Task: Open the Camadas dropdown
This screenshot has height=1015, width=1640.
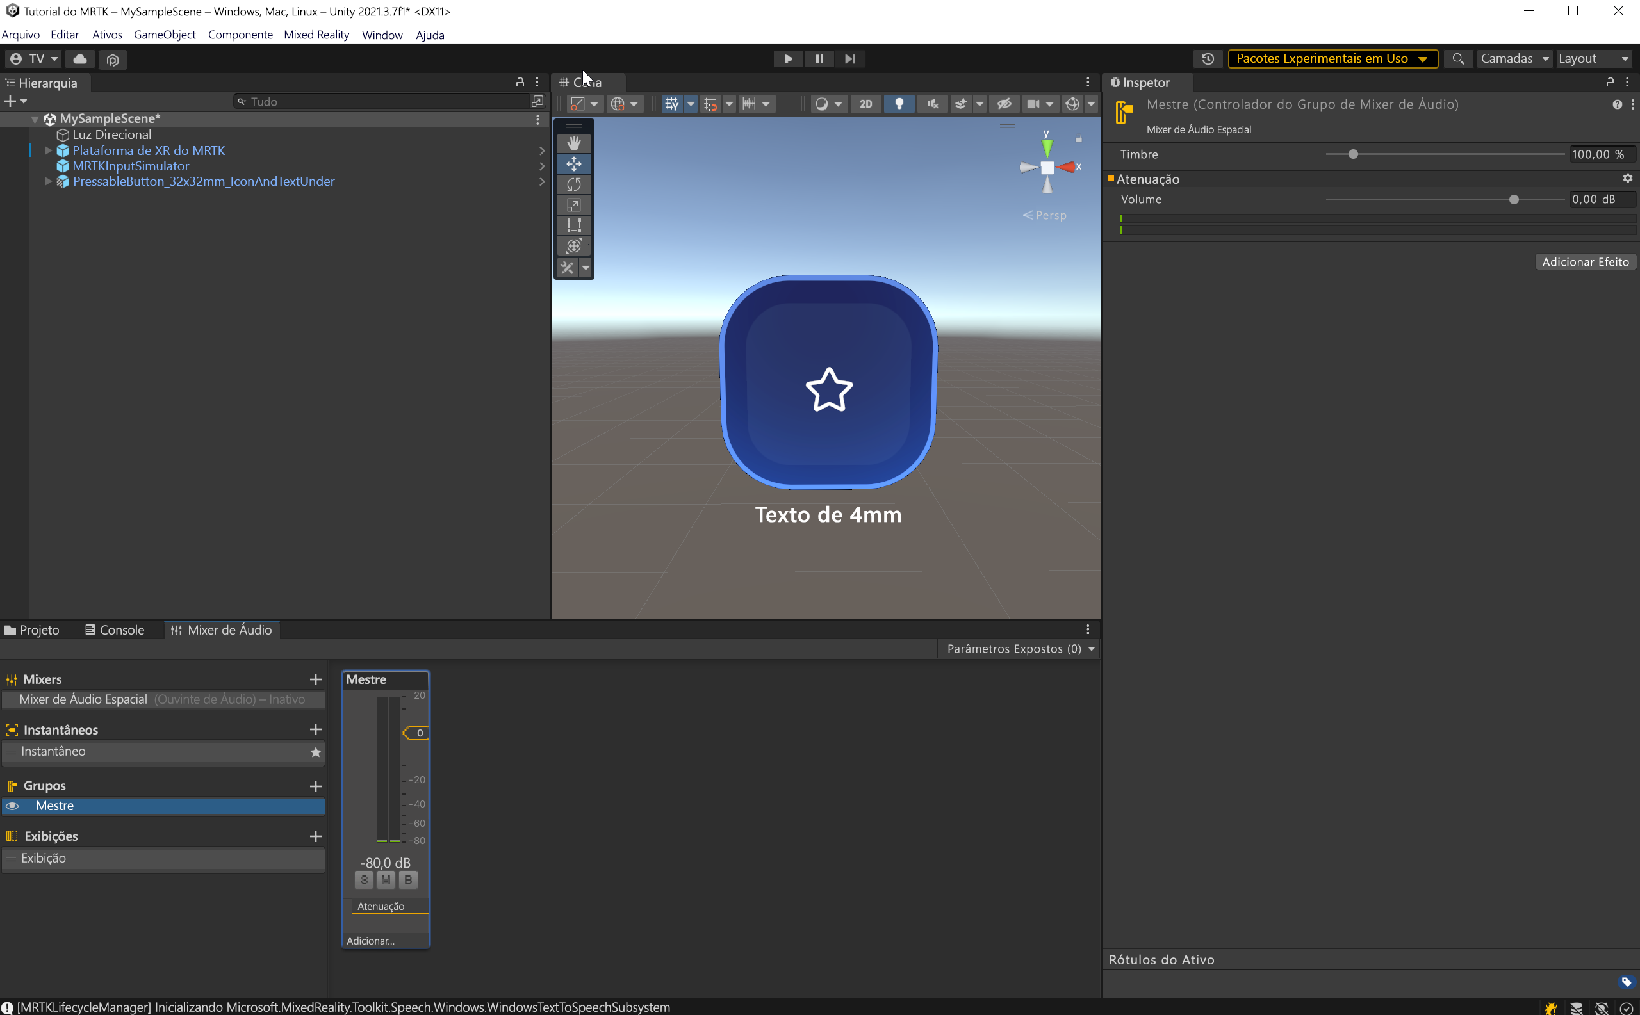Action: (1514, 59)
